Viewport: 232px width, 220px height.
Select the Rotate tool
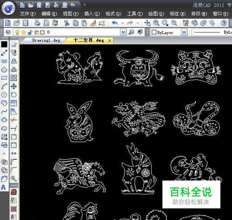14,95
